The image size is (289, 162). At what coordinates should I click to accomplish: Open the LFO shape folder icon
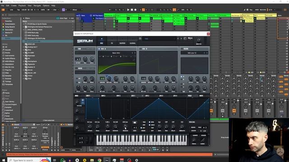(x=135, y=122)
